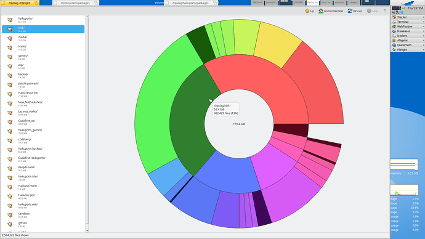Open the toolbar kebab menu

384,11
